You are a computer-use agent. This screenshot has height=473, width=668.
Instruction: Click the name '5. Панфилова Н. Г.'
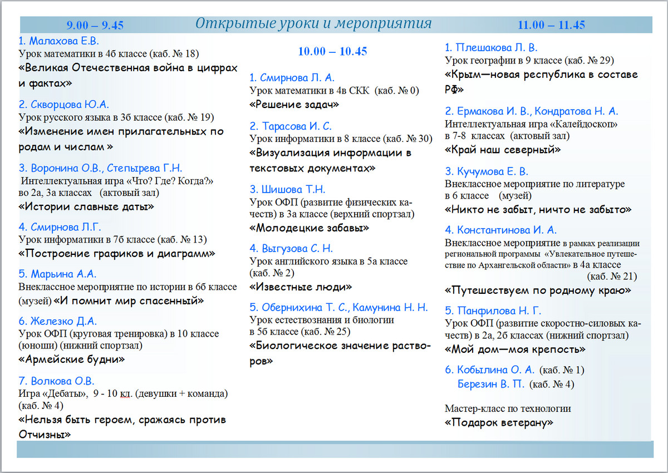pos(493,311)
